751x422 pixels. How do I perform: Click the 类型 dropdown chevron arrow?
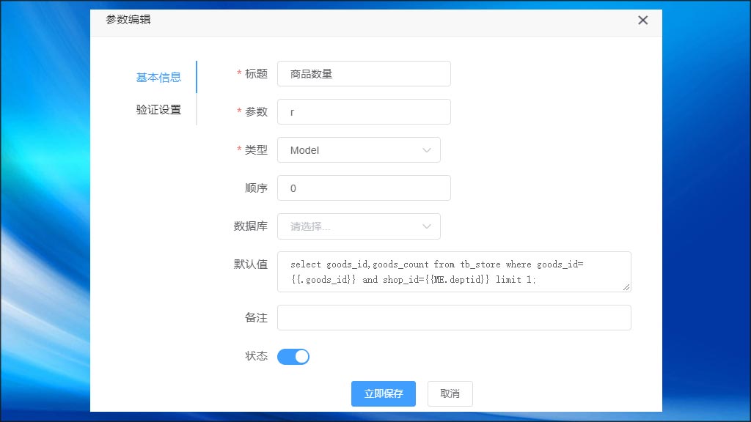pyautogui.click(x=426, y=149)
